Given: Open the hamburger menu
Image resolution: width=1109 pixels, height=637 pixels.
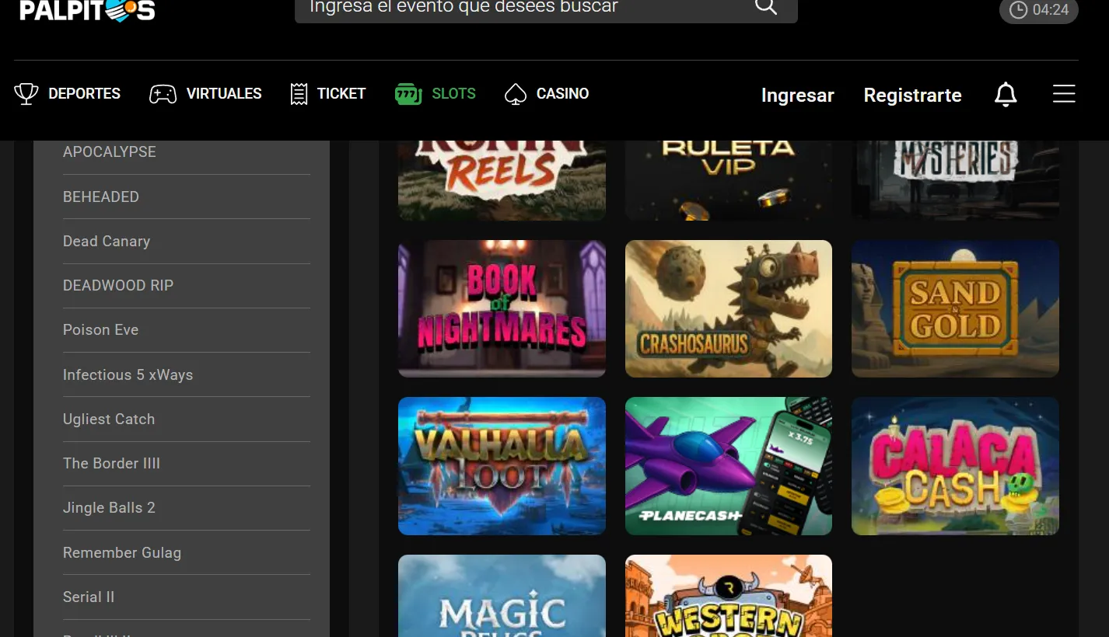Looking at the screenshot, I should pyautogui.click(x=1064, y=94).
